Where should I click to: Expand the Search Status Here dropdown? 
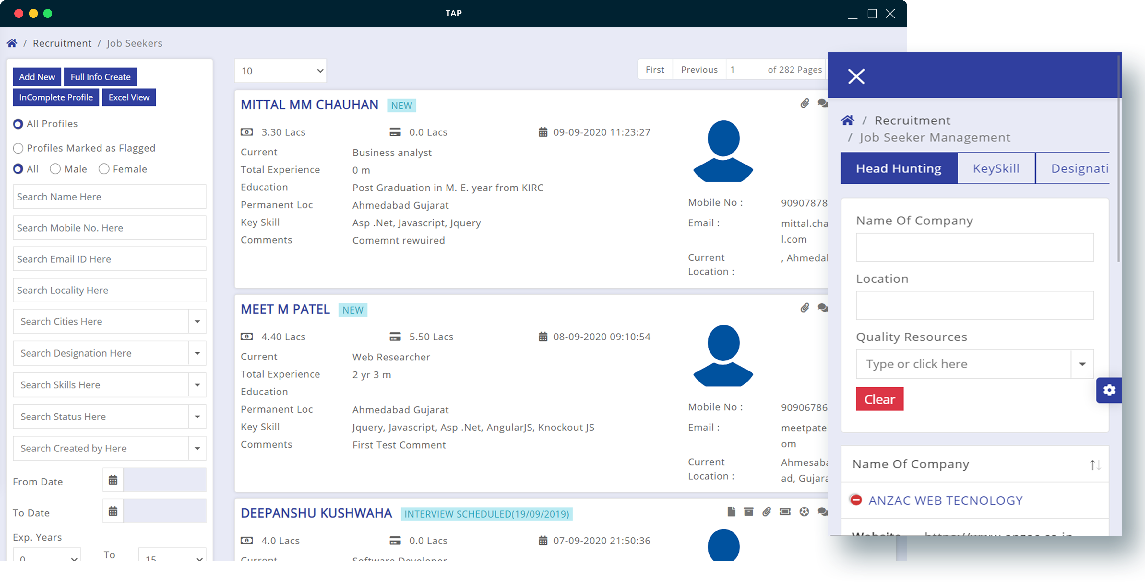(197, 417)
